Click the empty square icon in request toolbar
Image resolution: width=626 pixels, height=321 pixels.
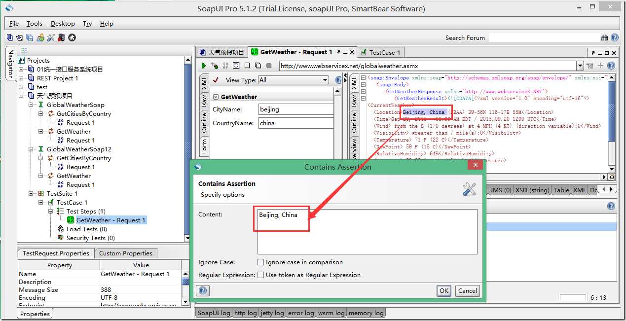247,66
